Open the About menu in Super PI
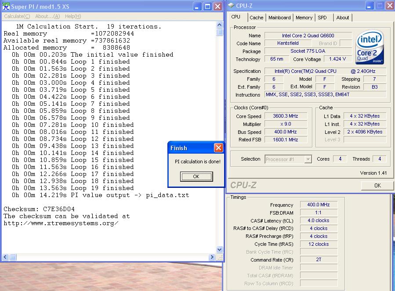The height and width of the screenshot is (291, 395). (x=47, y=16)
